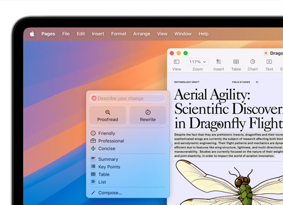The image size is (283, 205).
Task: Open the Pages app menu
Action: [48, 34]
